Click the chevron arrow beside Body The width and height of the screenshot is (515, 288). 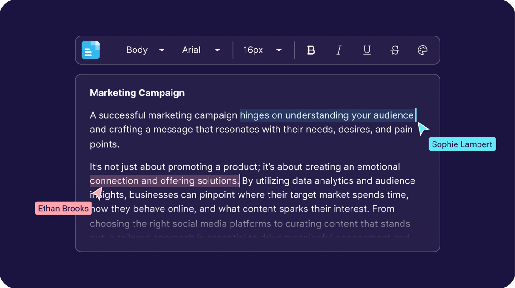tap(162, 50)
